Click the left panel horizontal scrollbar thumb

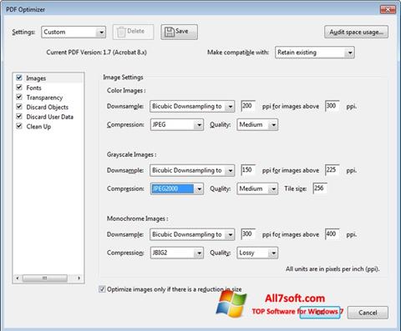click(x=45, y=278)
